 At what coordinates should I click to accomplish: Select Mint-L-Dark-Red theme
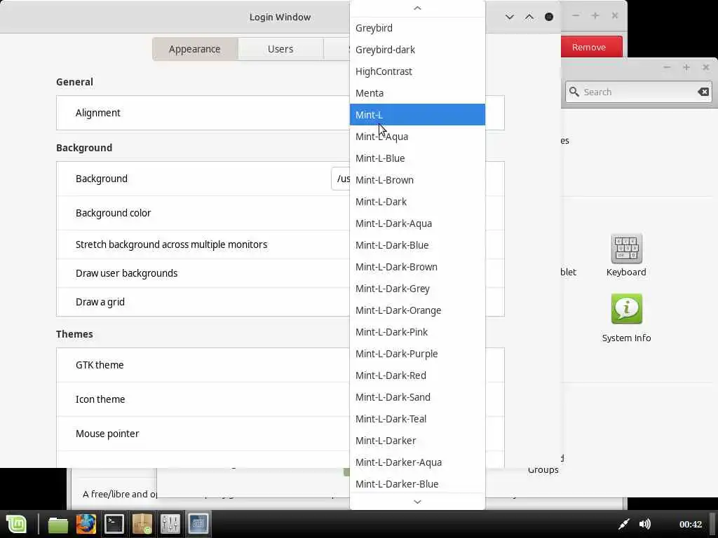(417, 375)
